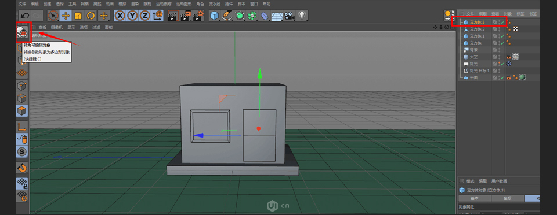
Task: Open Render Settings gear clapperboard
Action: (x=198, y=16)
